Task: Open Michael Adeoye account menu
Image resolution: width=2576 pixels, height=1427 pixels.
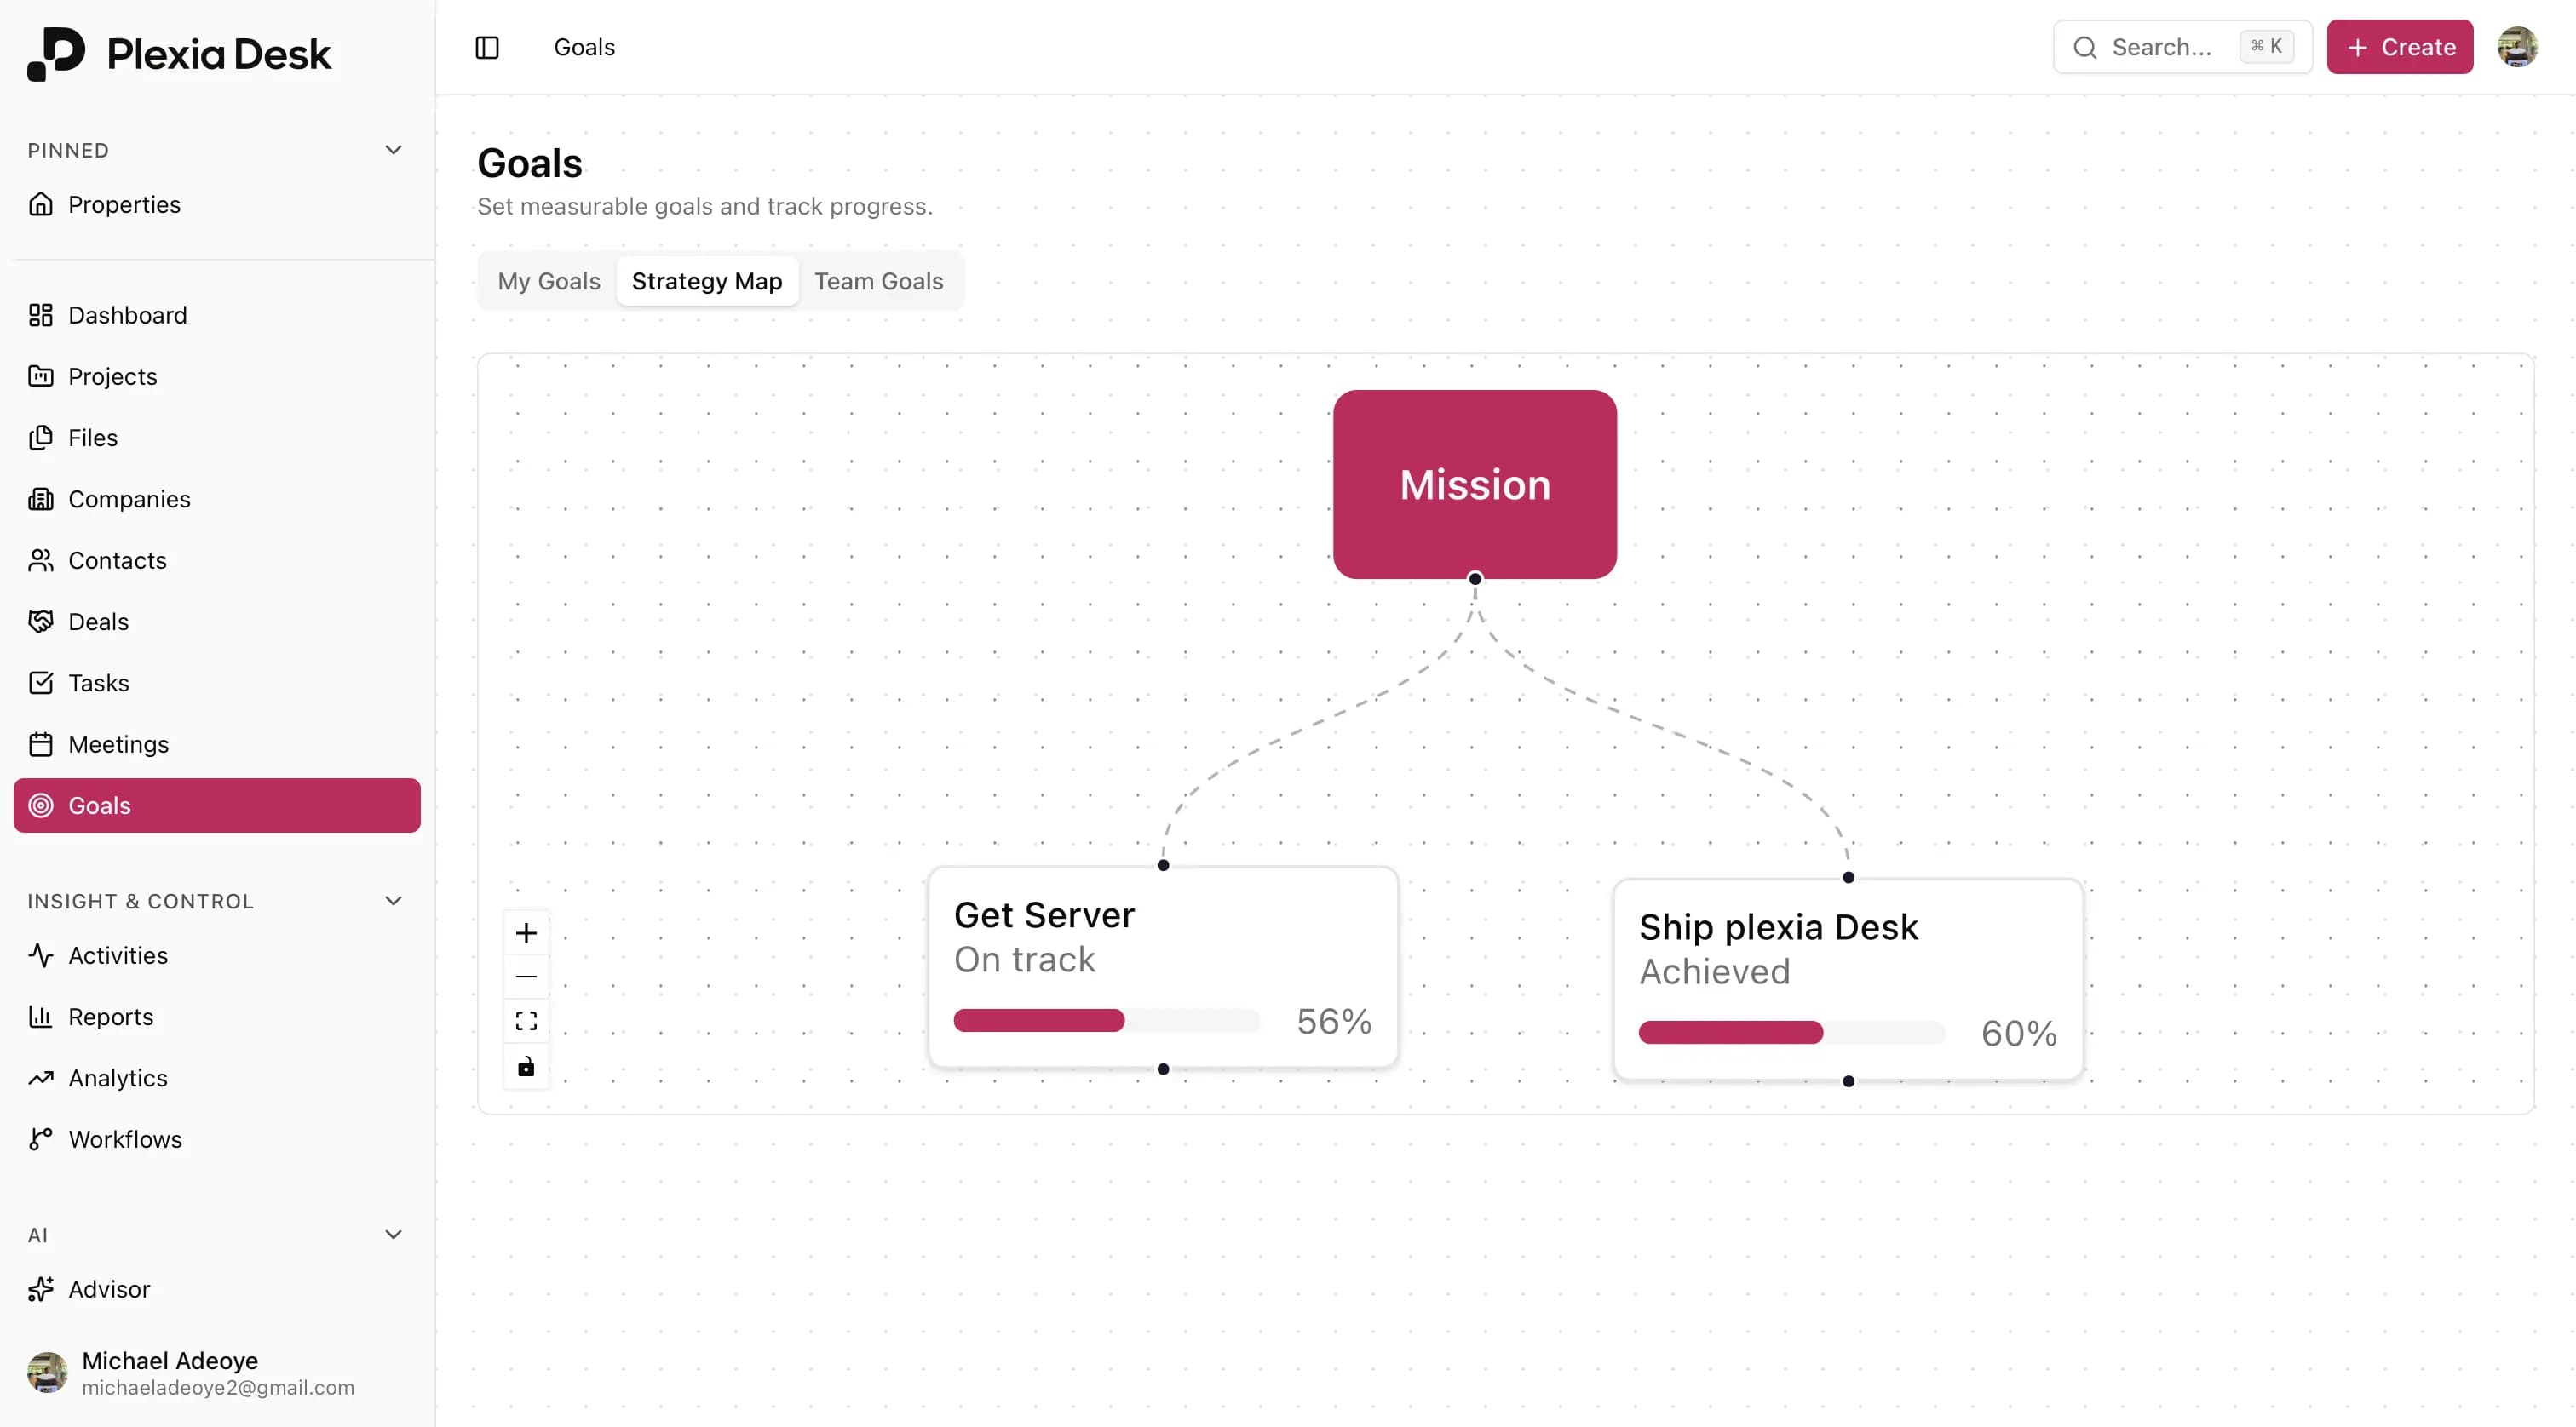Action: point(217,1373)
